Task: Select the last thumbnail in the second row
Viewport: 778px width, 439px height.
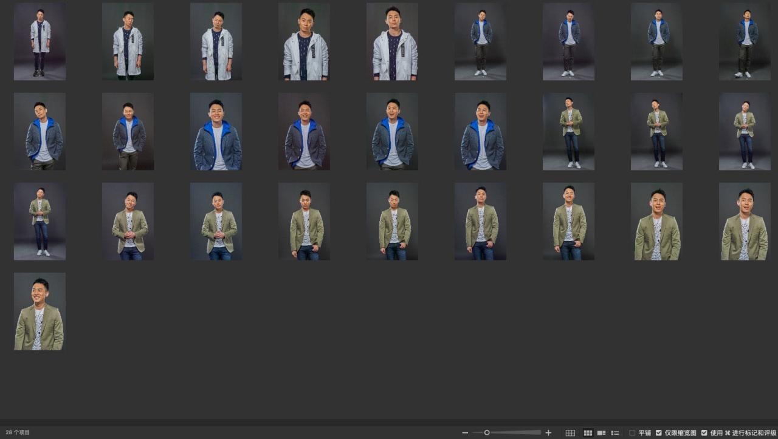Action: tap(745, 131)
